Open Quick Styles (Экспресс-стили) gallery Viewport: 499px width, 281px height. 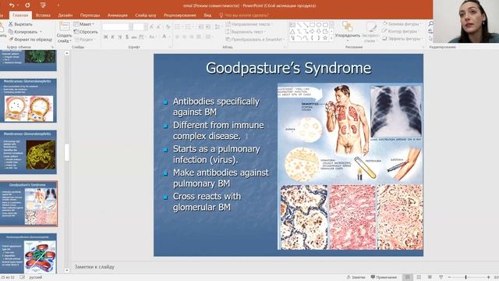click(370, 32)
